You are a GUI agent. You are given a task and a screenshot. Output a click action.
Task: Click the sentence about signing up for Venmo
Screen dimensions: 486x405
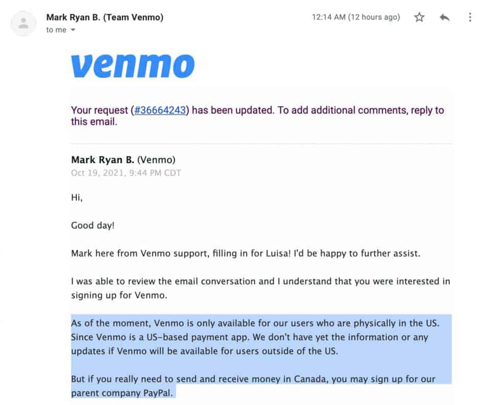260,288
